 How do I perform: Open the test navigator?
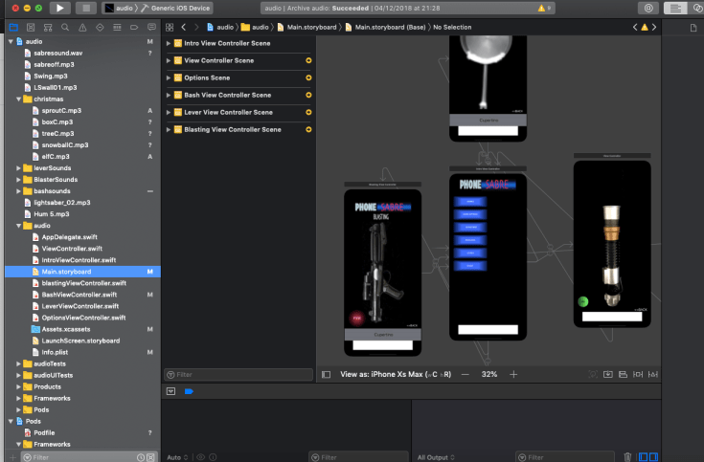click(100, 28)
